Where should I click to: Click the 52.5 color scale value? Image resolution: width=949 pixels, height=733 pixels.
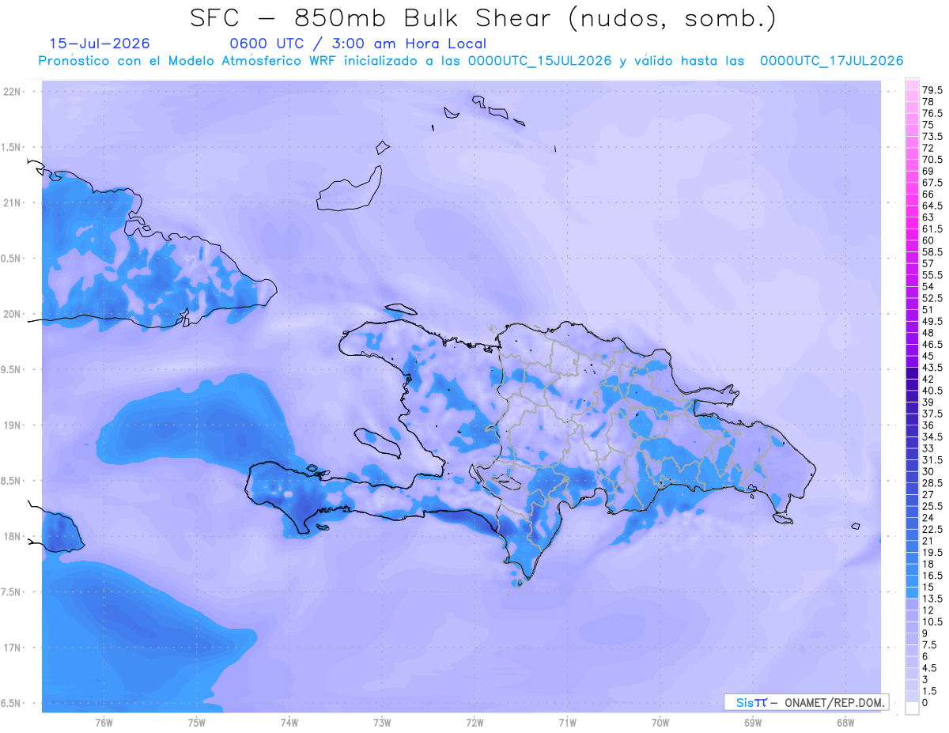[933, 298]
